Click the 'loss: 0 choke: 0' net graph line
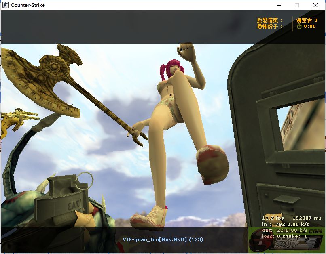This screenshot has width=326, height=254. pos(285,236)
